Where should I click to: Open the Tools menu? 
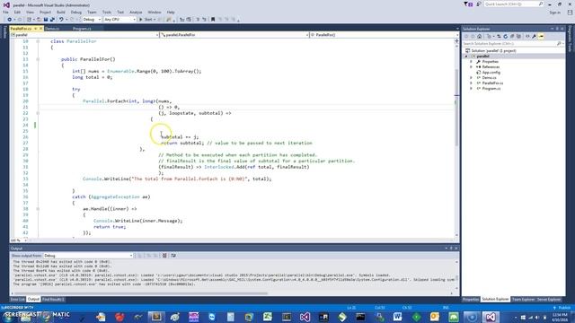(x=106, y=12)
